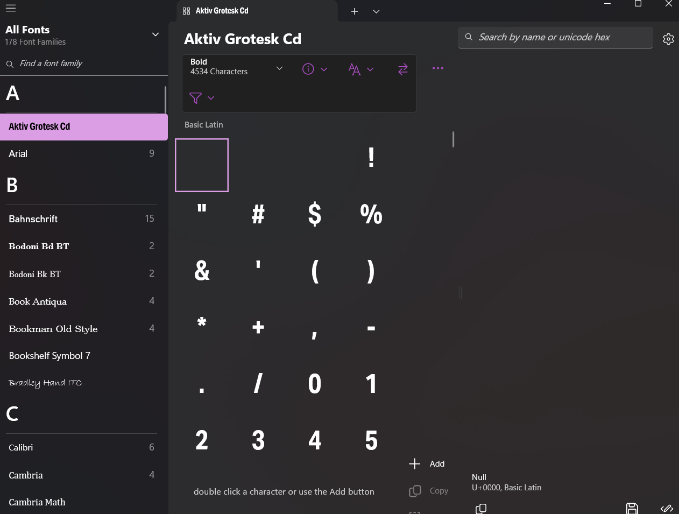Click the character search by name field
The width and height of the screenshot is (679, 514).
(x=560, y=37)
